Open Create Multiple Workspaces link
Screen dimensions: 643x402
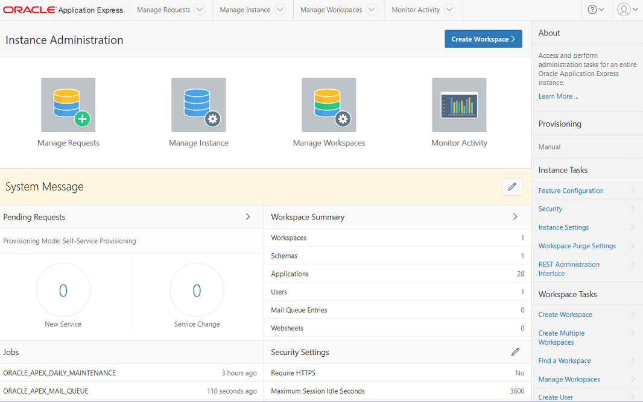click(562, 338)
